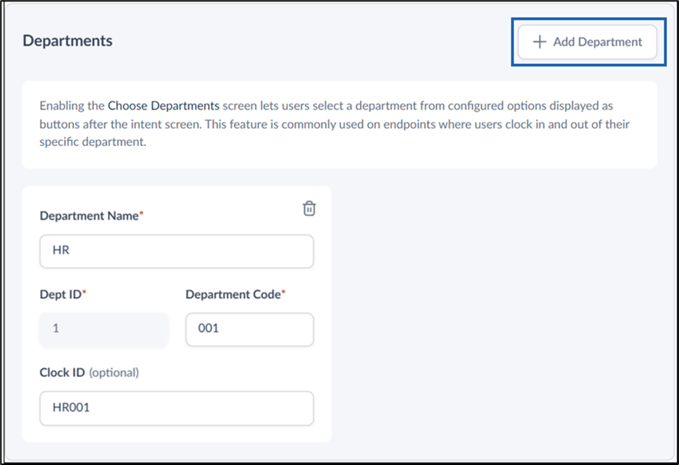Click the Dept ID label

click(62, 294)
